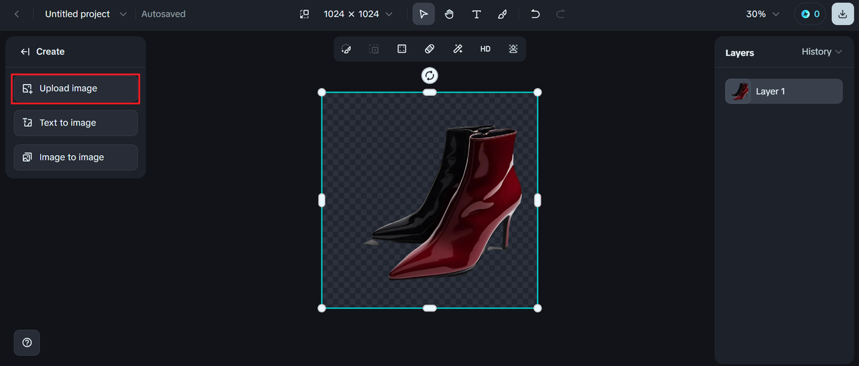
Task: Expand the Untitled project dropdown
Action: coord(122,14)
